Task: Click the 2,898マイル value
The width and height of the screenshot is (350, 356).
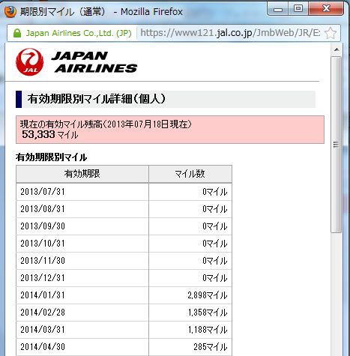Action: point(208,295)
